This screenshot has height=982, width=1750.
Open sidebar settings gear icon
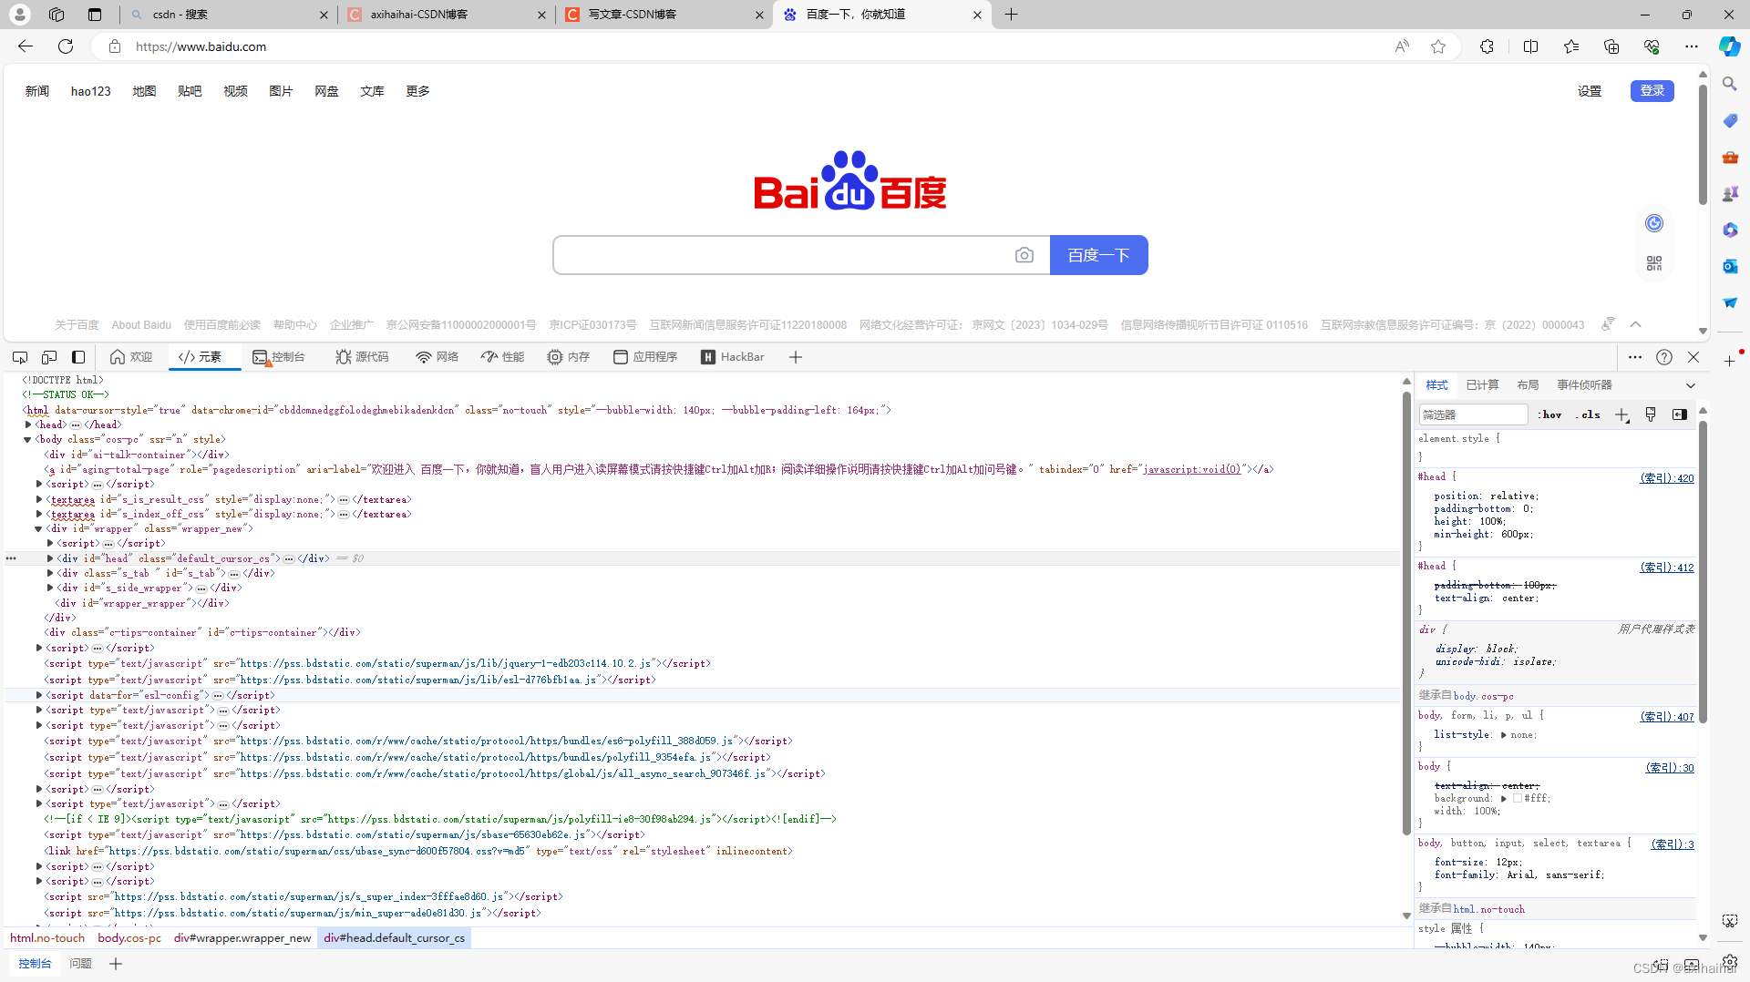pos(1730,961)
